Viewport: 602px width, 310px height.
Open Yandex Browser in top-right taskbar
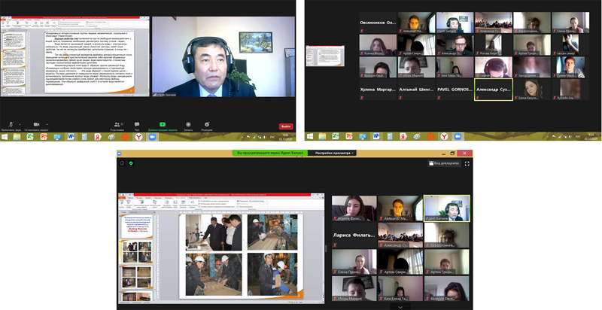click(444, 136)
